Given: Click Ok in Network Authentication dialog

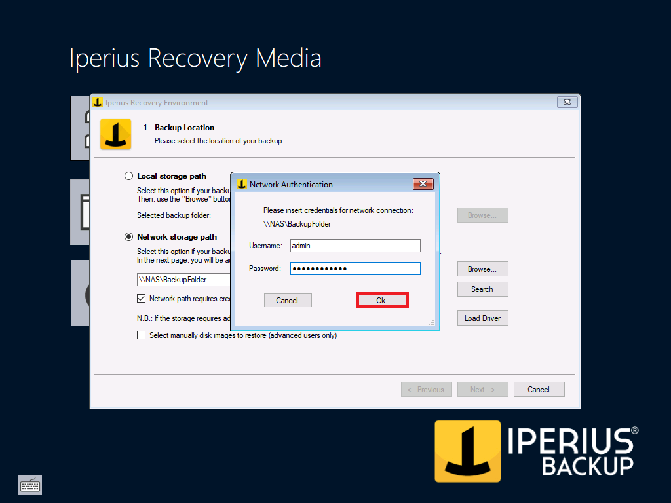Looking at the screenshot, I should tap(381, 300).
